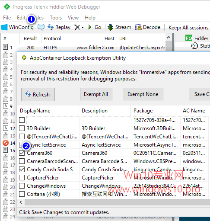Click the Host column header

[x=91, y=38]
